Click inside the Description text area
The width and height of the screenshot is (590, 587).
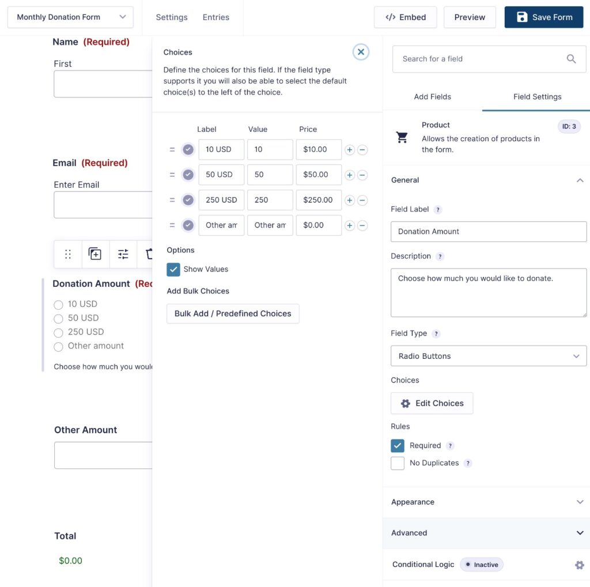[488, 293]
